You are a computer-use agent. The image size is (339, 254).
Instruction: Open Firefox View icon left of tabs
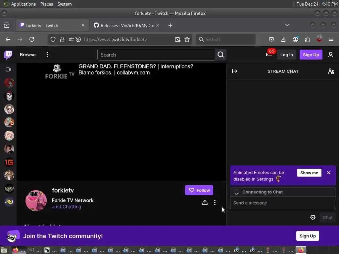coord(7,25)
